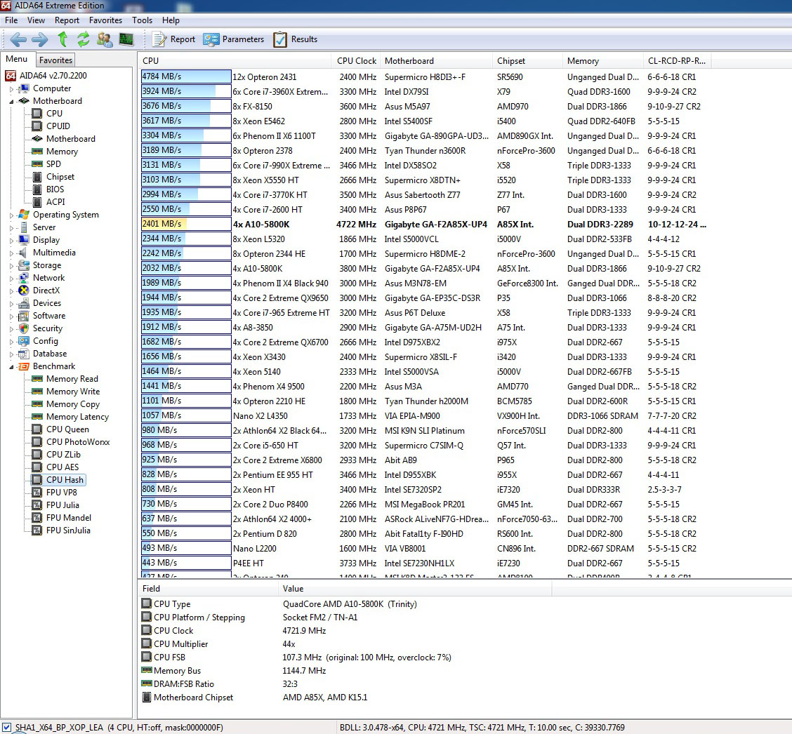Select the 4784 MB/s result bar
This screenshot has width=792, height=734.
coord(186,76)
